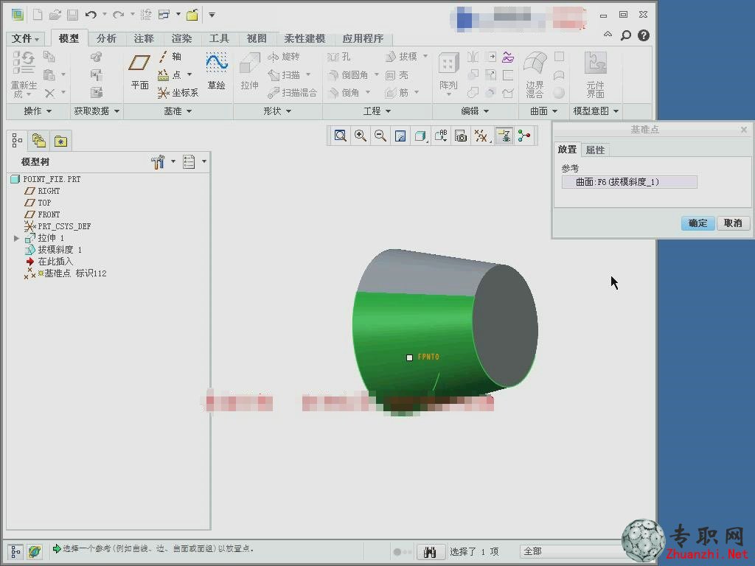Image resolution: width=755 pixels, height=566 pixels.
Task: Switch to the 渲染 ribbon tab
Action: click(x=181, y=38)
